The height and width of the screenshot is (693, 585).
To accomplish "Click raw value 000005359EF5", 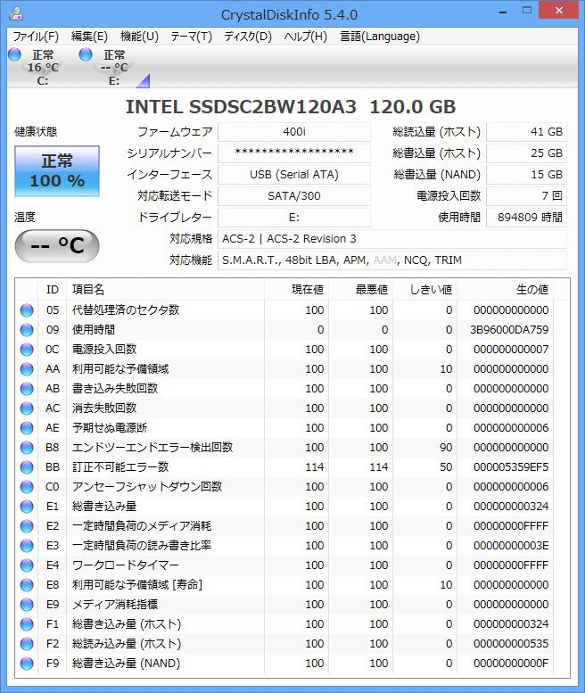I will point(511,467).
